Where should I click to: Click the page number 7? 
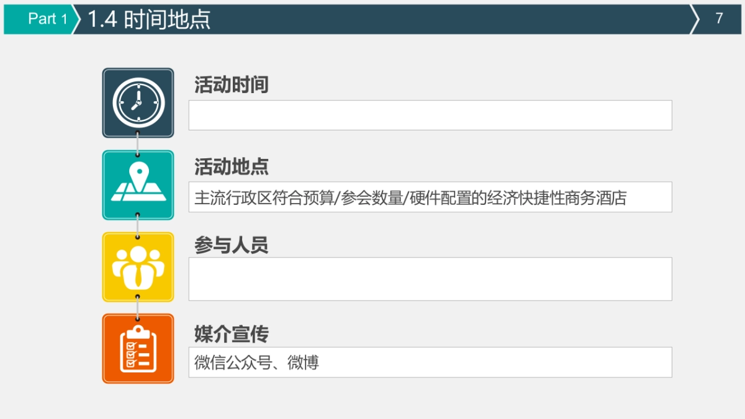[x=719, y=19]
